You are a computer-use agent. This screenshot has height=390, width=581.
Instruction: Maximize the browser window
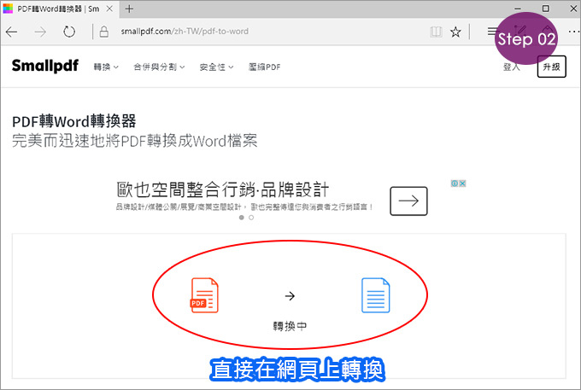[546, 9]
